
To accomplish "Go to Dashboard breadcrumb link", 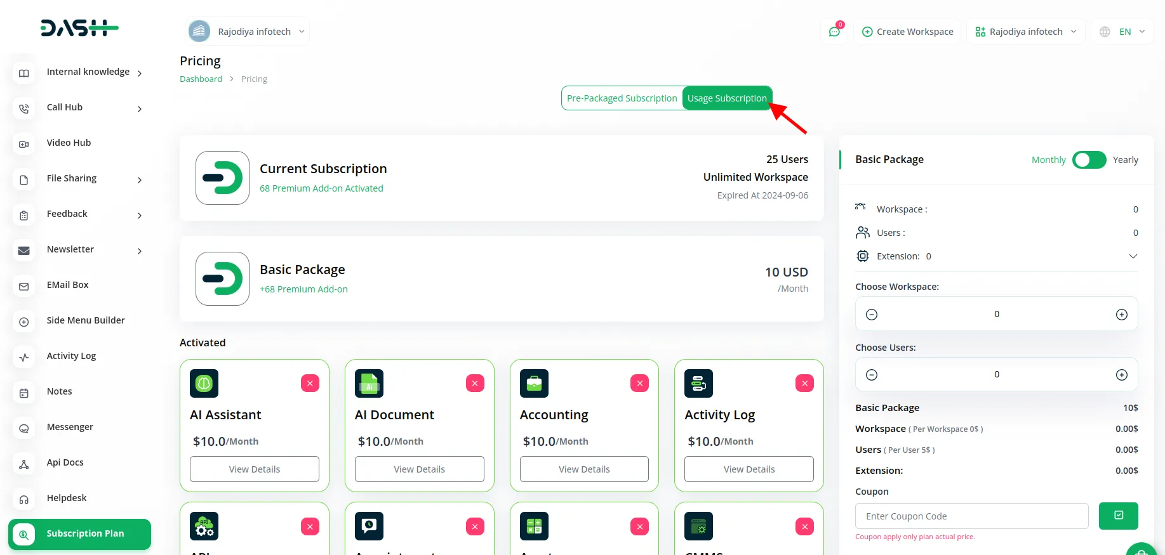I will pos(201,79).
